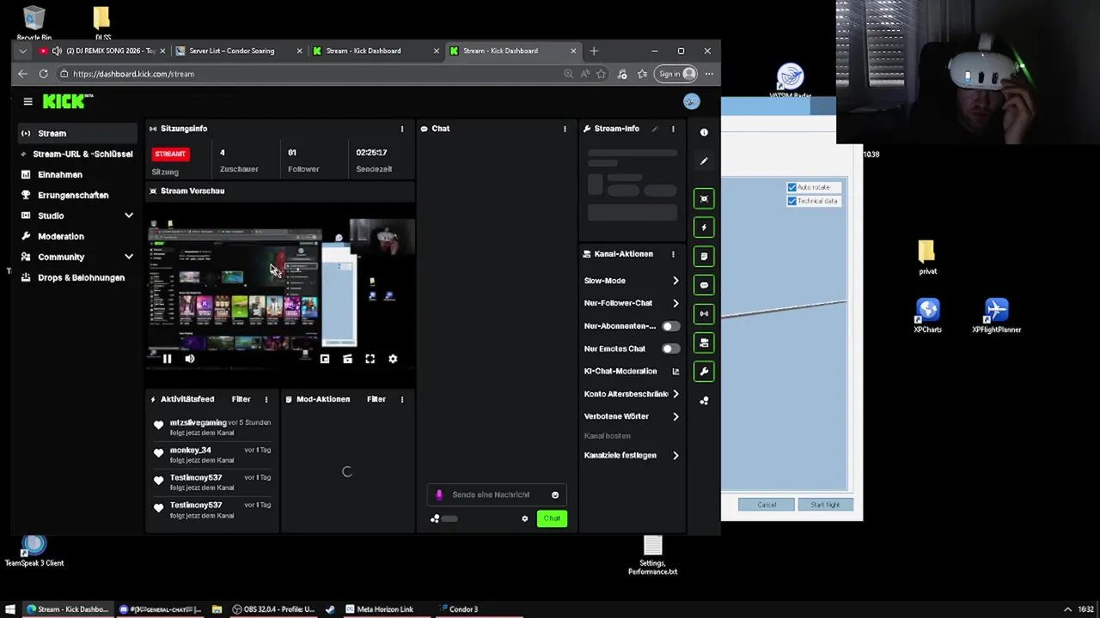Open Nur-Follower-Chat options
This screenshot has width=1100, height=618.
(632, 303)
